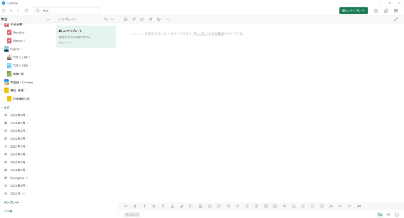
Task: Toggle italic formatting
Action: coord(144,206)
